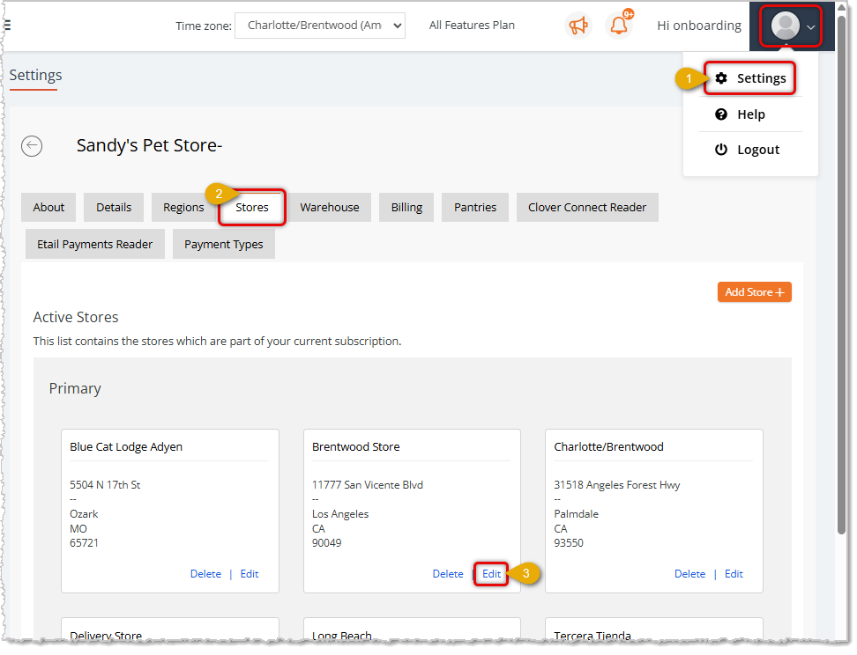Delete the Brentwood Store

click(x=448, y=574)
